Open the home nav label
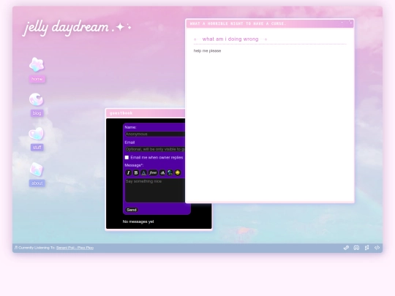 pos(37,79)
